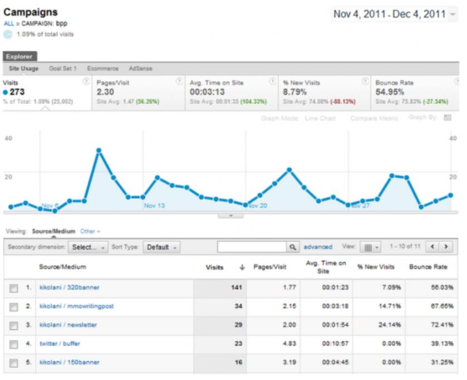Image resolution: width=467 pixels, height=380 pixels.
Task: Open the kikolani / newsletter source link
Action: 68,325
